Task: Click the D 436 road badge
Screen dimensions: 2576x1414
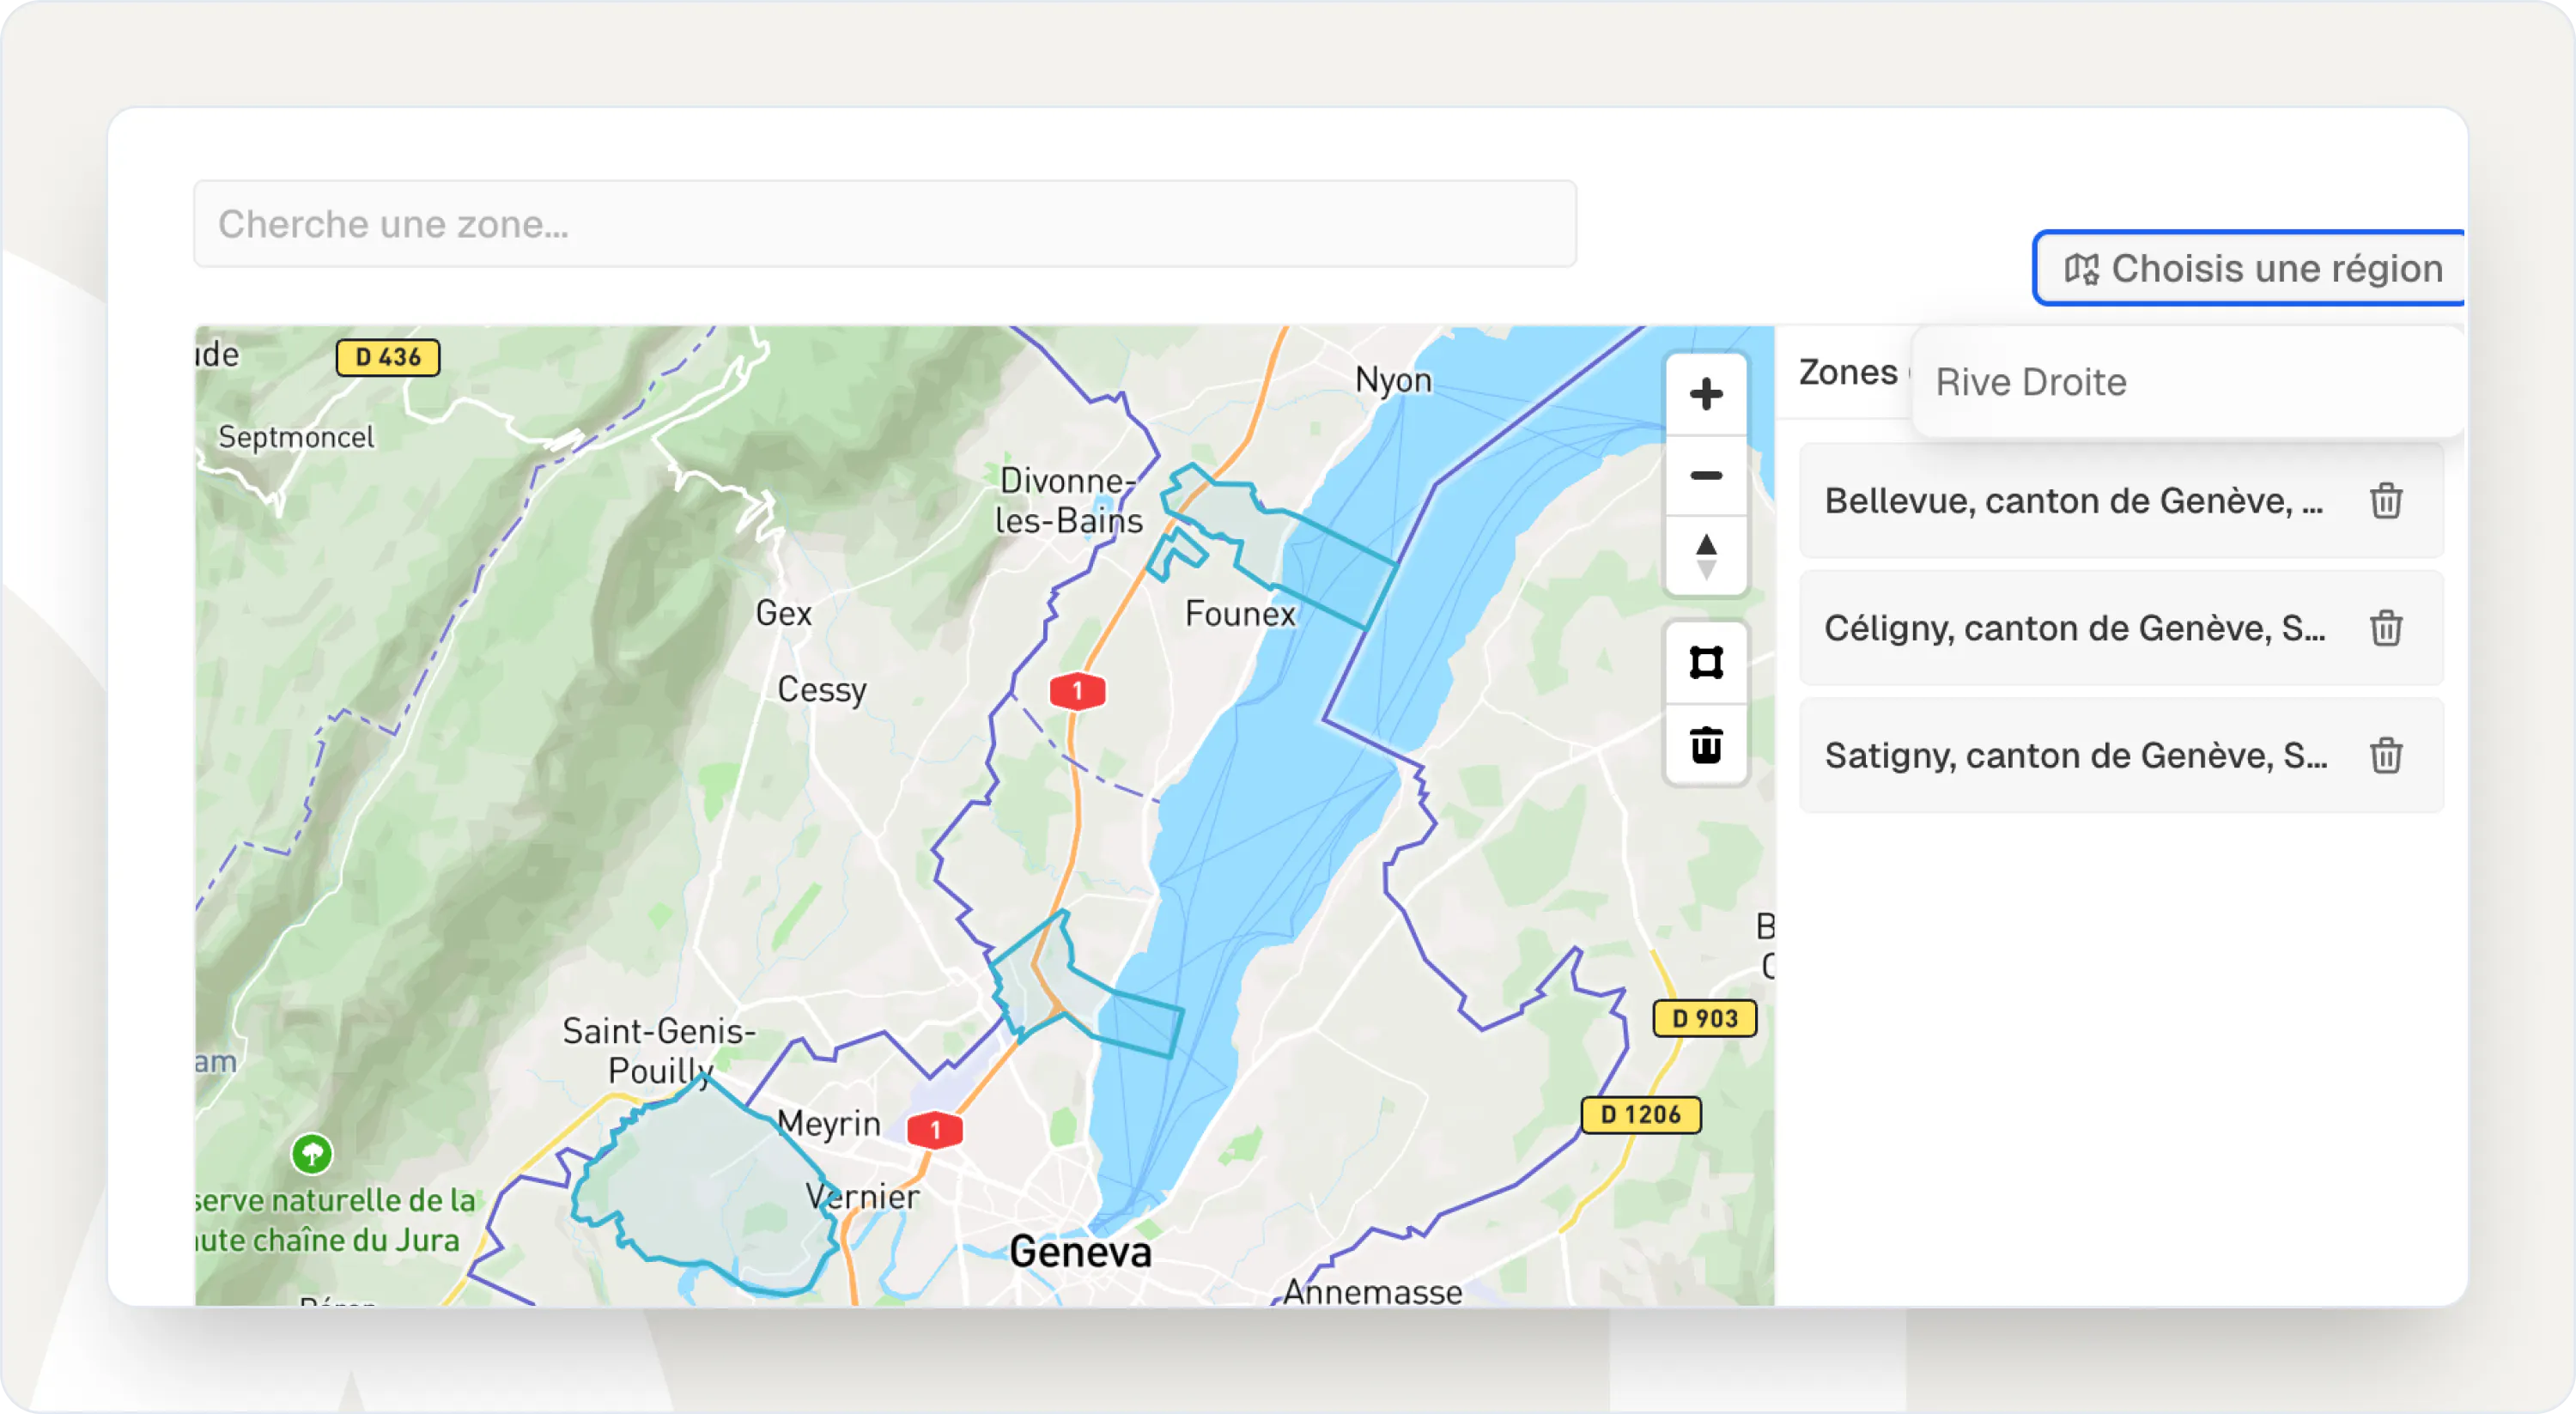Action: [x=388, y=357]
